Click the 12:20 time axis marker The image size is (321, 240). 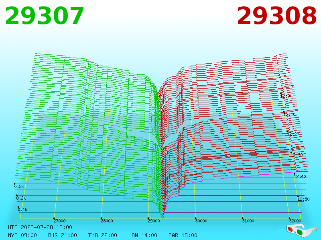point(293,134)
